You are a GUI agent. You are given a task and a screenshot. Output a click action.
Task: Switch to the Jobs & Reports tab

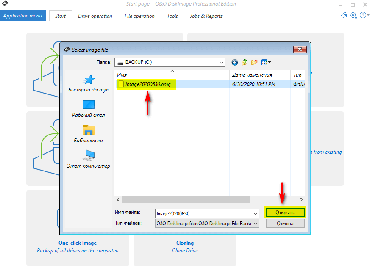[x=206, y=16]
